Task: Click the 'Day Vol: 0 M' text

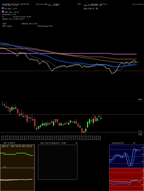Action: [x=90, y=9]
